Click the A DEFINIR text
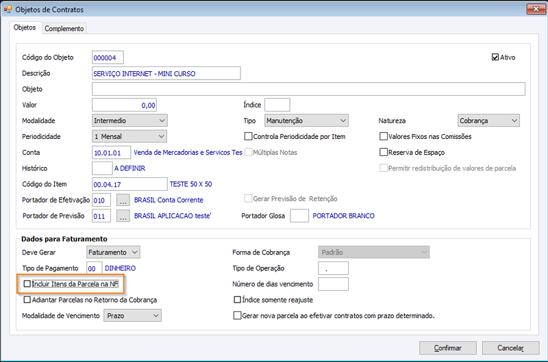Viewport: 548px width, 362px height. tap(129, 168)
